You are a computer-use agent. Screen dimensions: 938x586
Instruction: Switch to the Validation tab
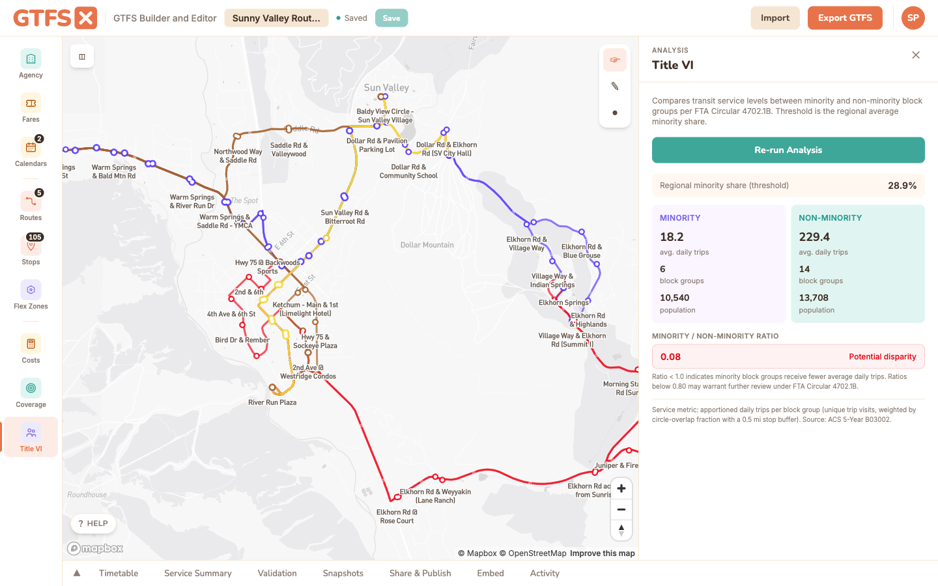(x=277, y=573)
